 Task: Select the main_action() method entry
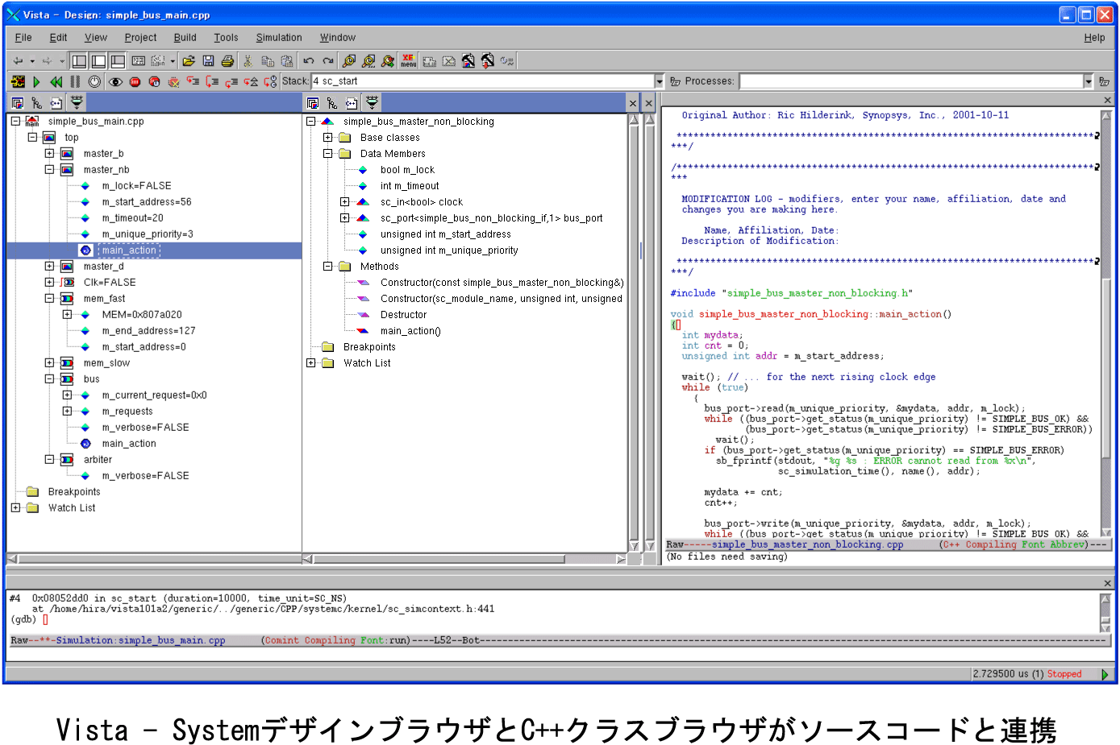pos(410,331)
